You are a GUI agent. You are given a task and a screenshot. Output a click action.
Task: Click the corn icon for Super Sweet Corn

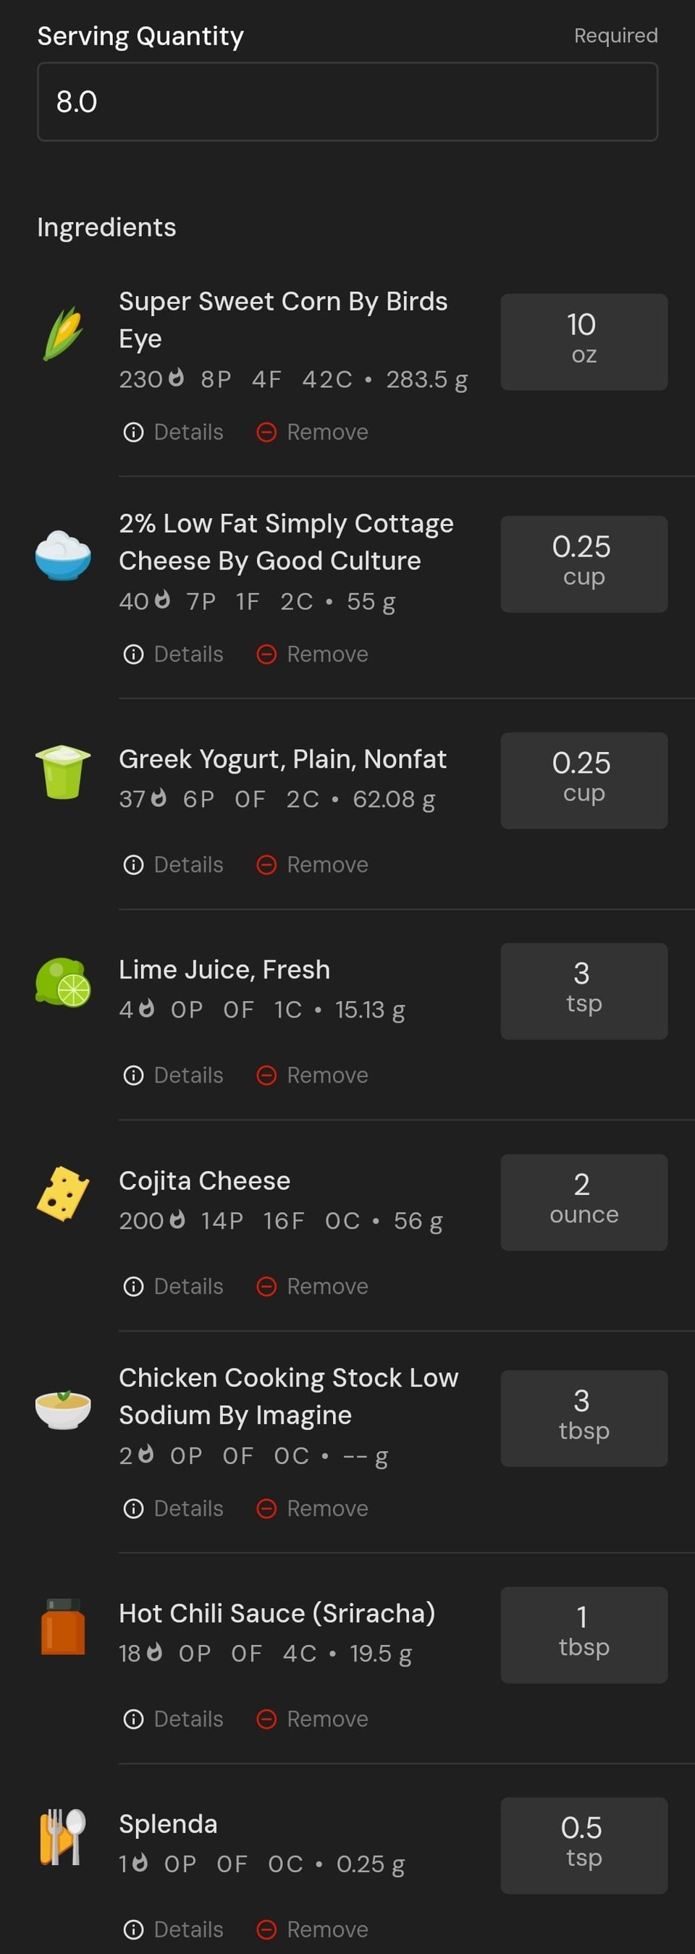tap(63, 334)
